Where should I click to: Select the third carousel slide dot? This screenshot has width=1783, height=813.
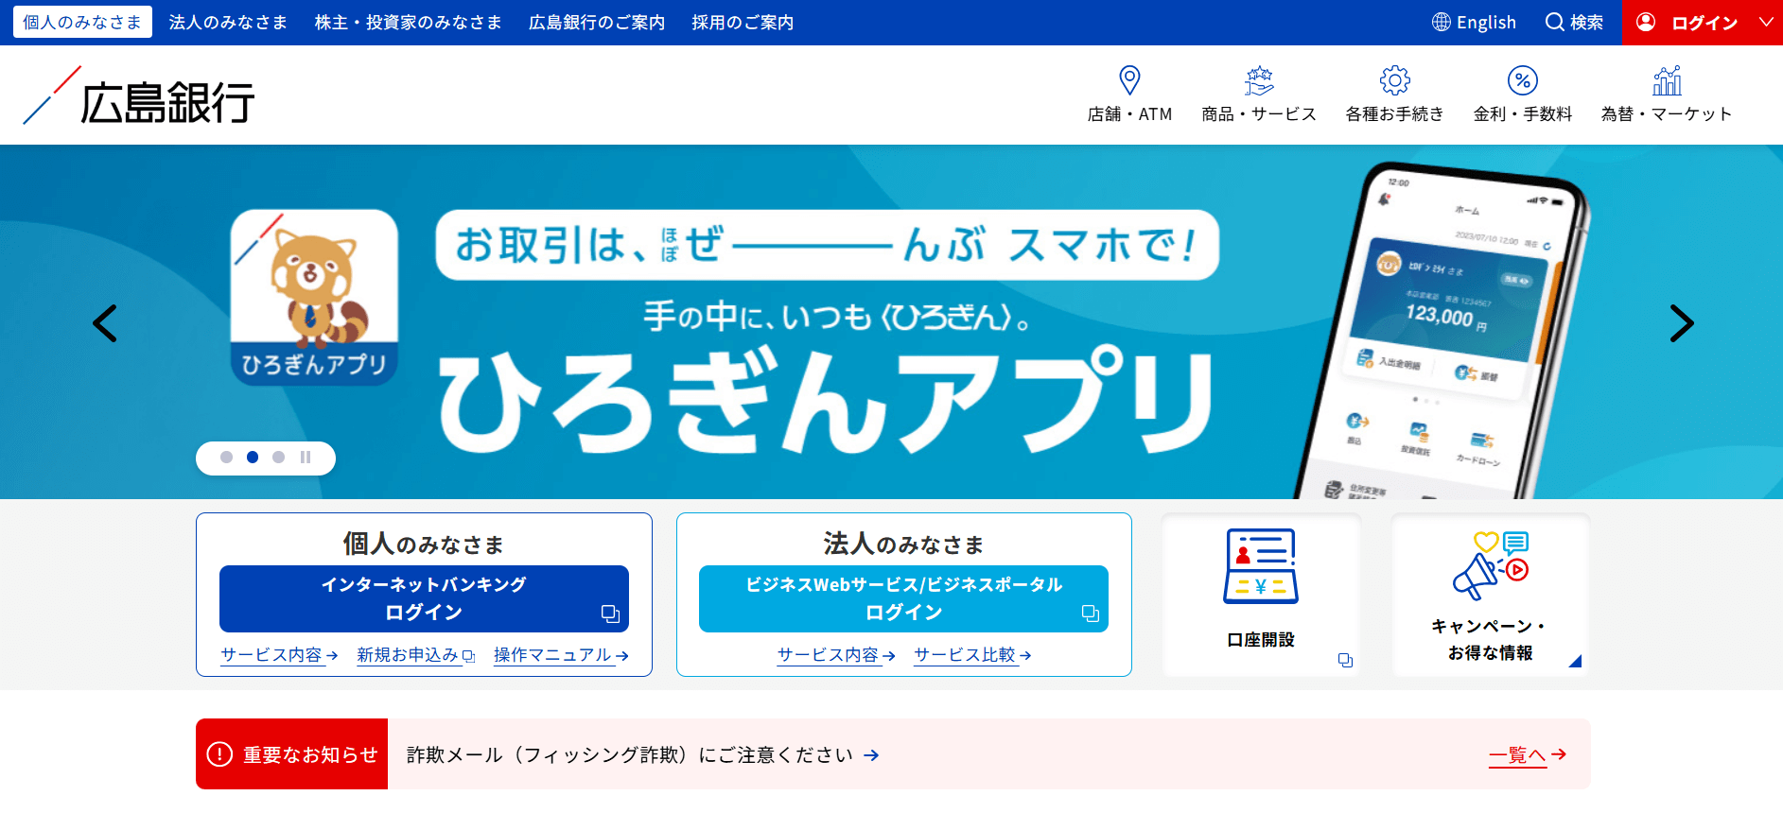pos(278,458)
